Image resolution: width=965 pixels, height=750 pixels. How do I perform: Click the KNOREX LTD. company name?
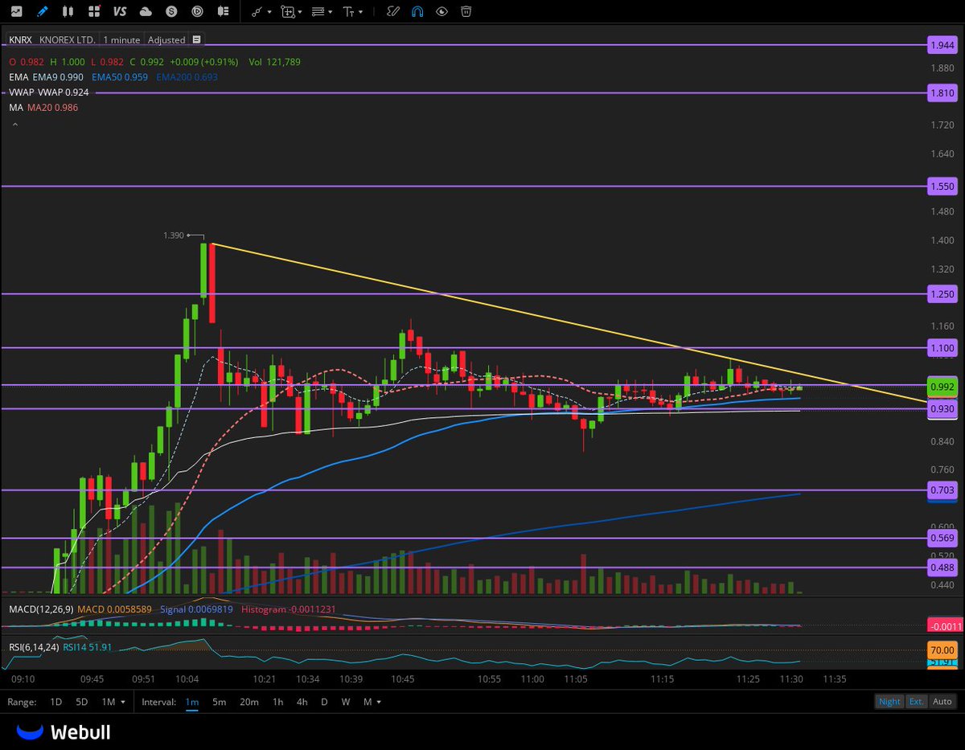67,39
